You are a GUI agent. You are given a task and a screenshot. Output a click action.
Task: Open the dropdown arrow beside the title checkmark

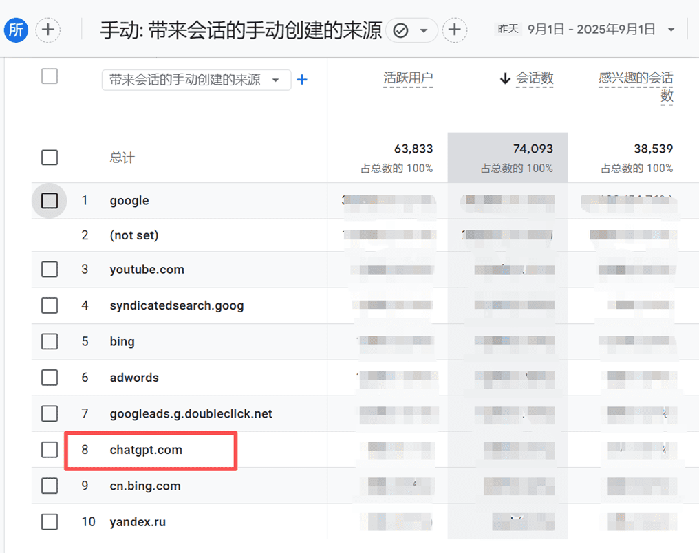tap(424, 30)
